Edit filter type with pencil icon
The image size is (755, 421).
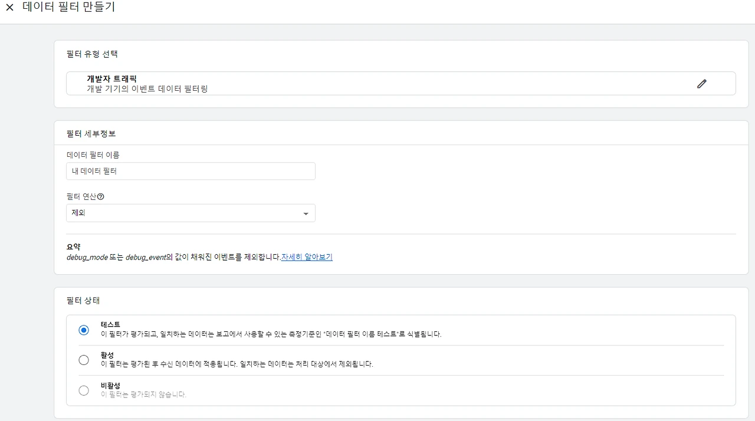pos(701,84)
